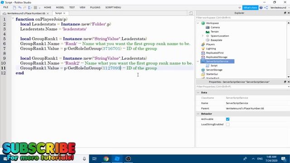
Task: Switch to the SCRIPT MENU ribbon tab
Action: tap(113, 7)
